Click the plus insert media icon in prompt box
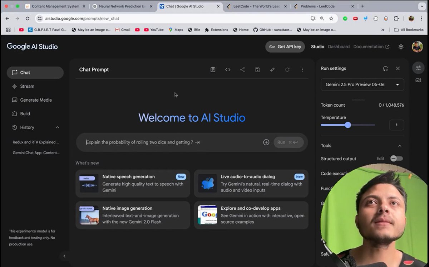429x267 pixels. point(266,142)
